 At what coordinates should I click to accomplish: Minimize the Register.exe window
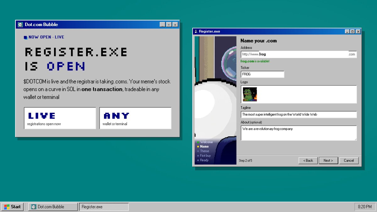point(347,31)
